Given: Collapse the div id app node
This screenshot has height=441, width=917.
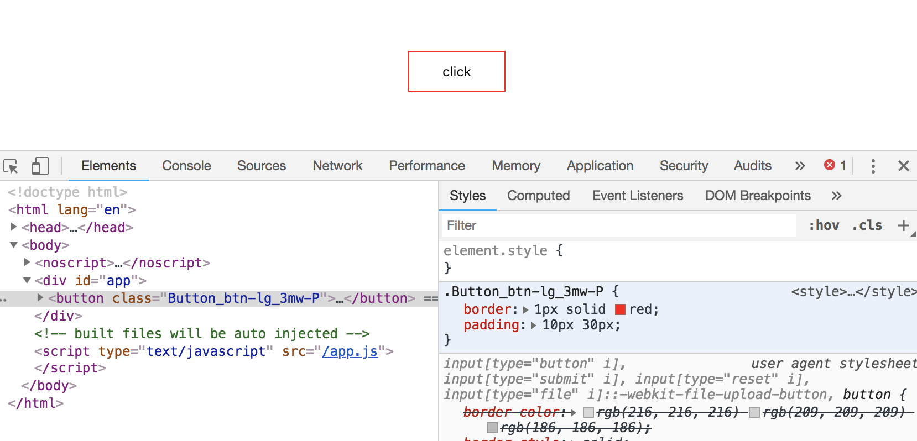Looking at the screenshot, I should [x=27, y=280].
